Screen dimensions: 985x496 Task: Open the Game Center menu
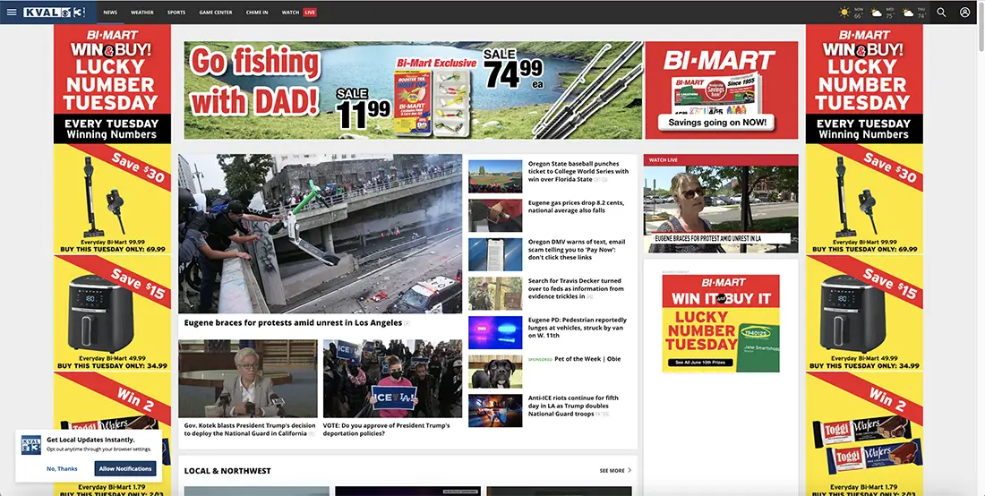coord(216,12)
